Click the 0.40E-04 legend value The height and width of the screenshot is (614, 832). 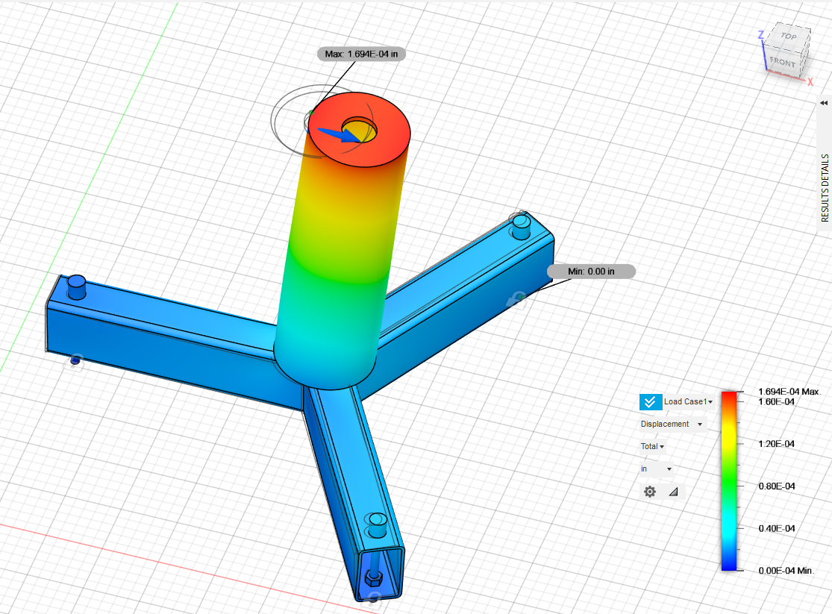click(776, 528)
